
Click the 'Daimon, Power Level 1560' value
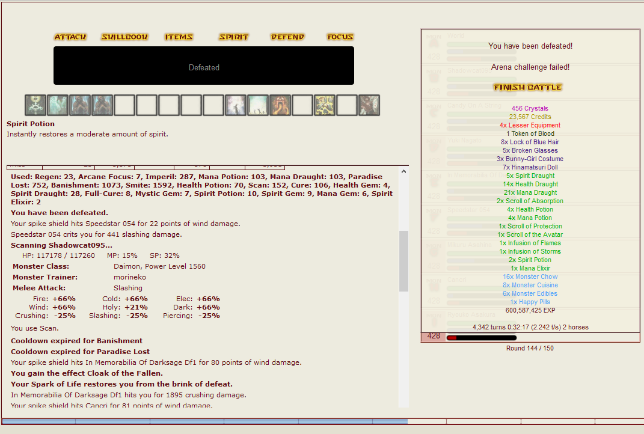tap(159, 266)
